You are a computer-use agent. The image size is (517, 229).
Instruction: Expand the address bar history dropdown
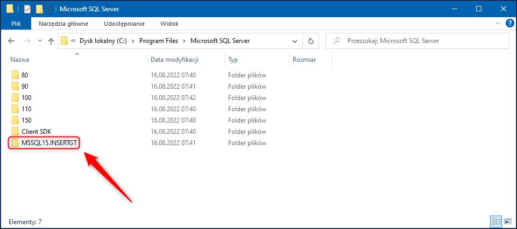[x=294, y=41]
